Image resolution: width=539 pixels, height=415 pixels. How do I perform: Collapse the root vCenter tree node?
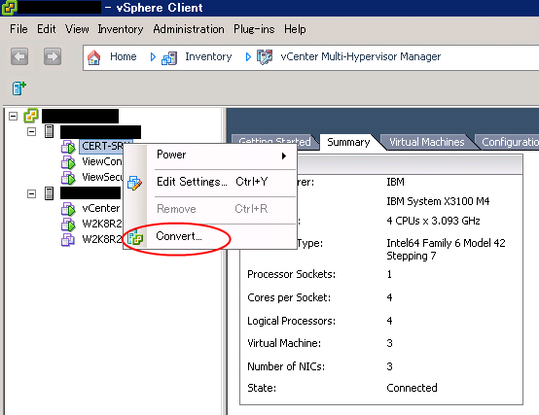13,116
